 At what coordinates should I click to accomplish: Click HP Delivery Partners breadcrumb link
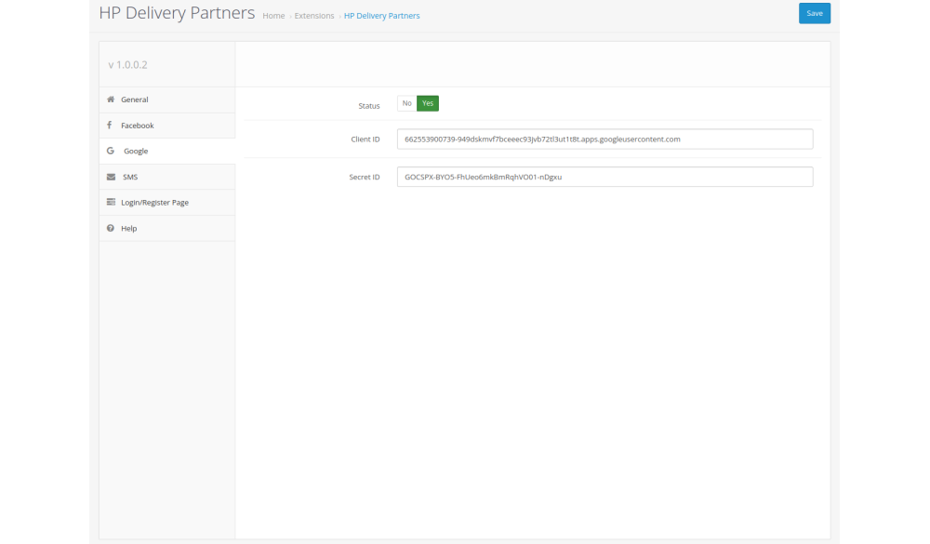coord(381,16)
